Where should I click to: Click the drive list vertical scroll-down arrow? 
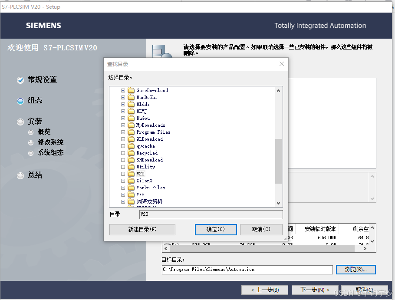tap(372, 241)
